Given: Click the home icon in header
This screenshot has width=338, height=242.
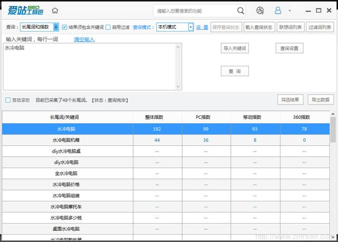Looking at the screenshot, I should pos(55,11).
